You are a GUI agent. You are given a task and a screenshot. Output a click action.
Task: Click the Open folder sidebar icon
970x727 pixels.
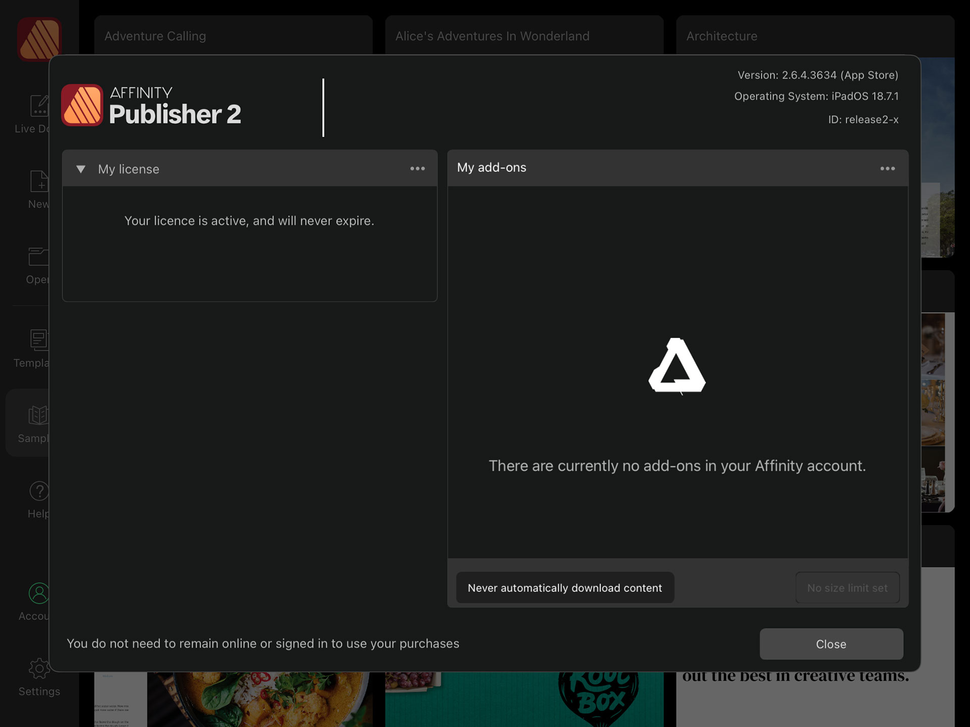coord(37,257)
